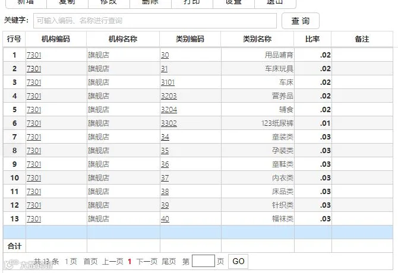This screenshot has height=273, width=398.
Task: Open category code link 39
Action: pyautogui.click(x=165, y=205)
